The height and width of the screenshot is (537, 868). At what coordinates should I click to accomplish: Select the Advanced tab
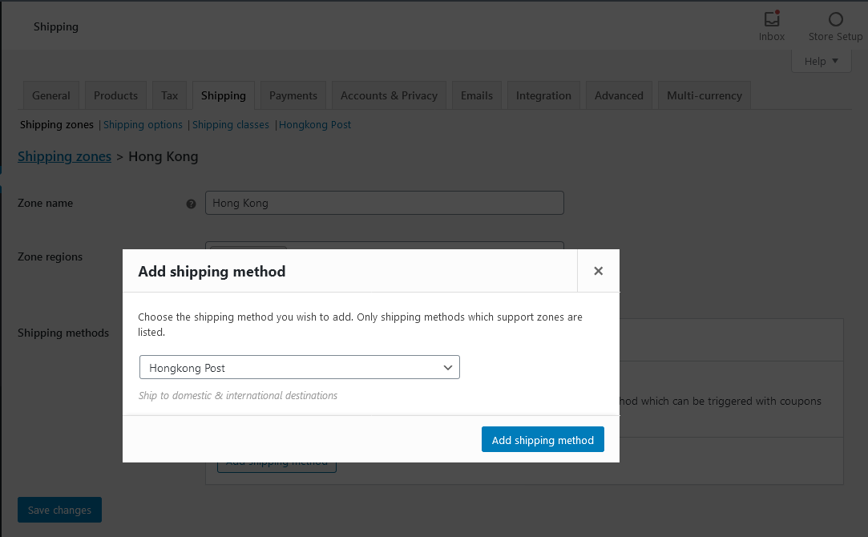(x=619, y=95)
